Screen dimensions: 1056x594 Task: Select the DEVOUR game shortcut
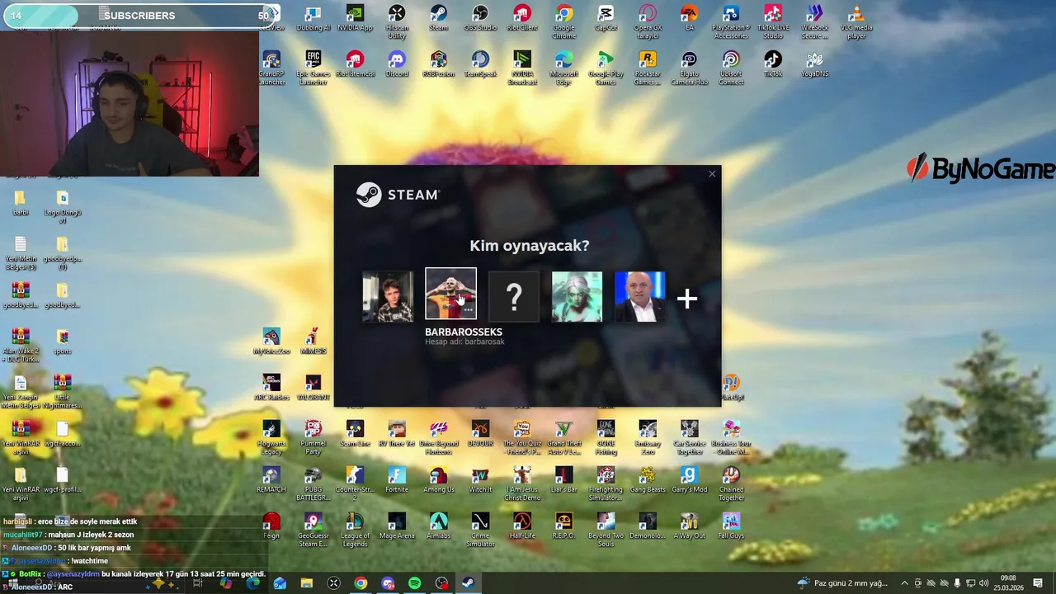[x=480, y=435]
